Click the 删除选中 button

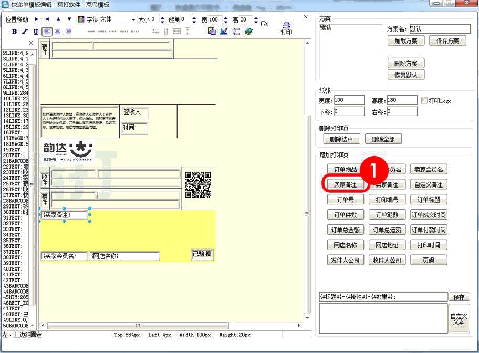coord(341,139)
